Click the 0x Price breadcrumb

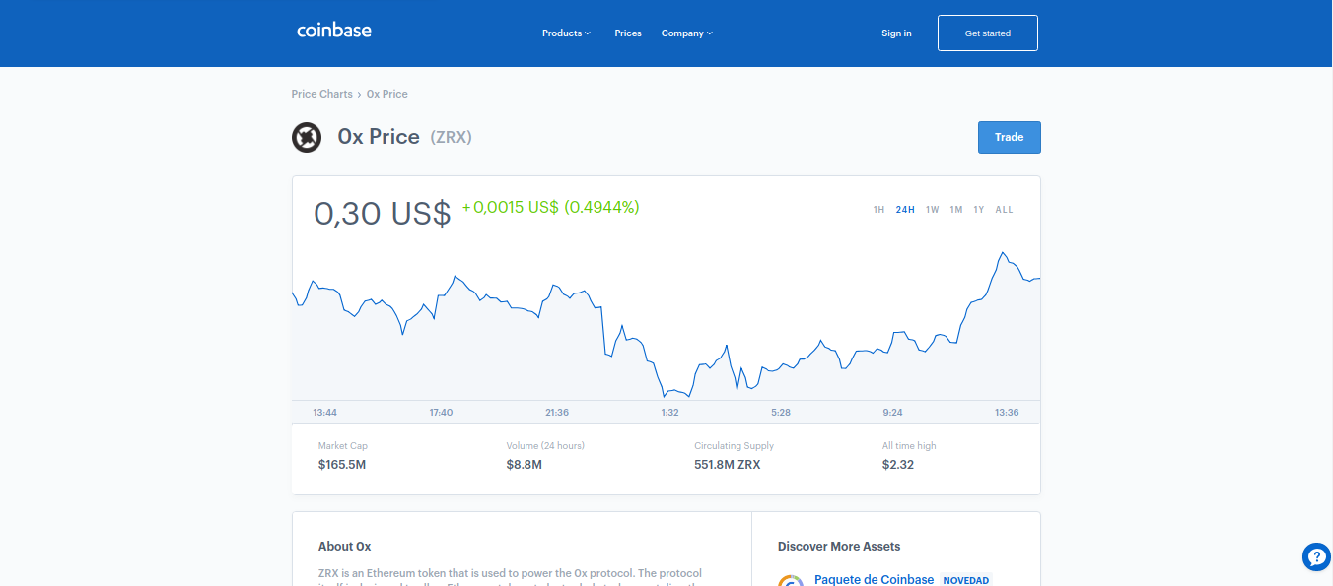[x=387, y=94]
